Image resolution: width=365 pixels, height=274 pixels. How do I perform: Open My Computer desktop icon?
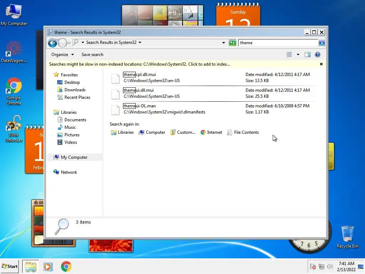14,15
